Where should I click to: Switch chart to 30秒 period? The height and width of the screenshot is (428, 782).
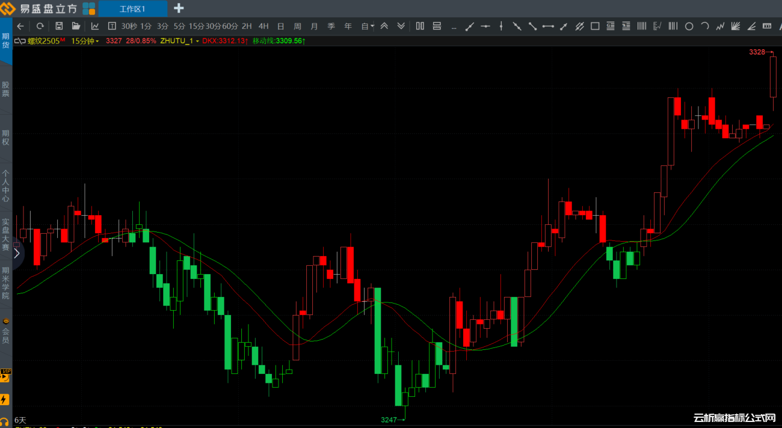[129, 26]
